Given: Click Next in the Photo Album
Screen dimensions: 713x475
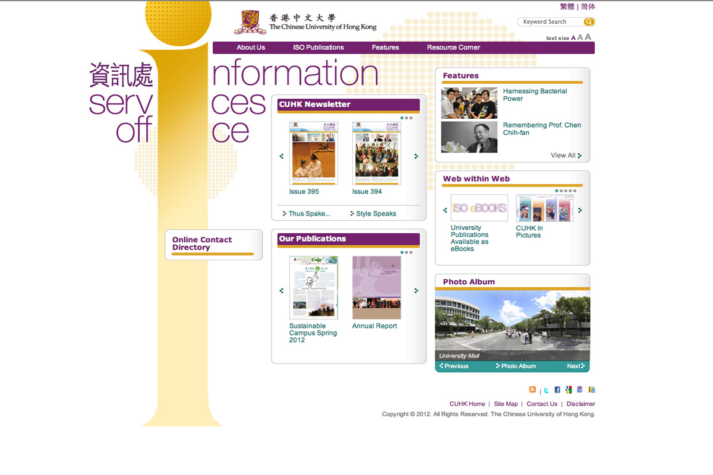Looking at the screenshot, I should coord(575,366).
